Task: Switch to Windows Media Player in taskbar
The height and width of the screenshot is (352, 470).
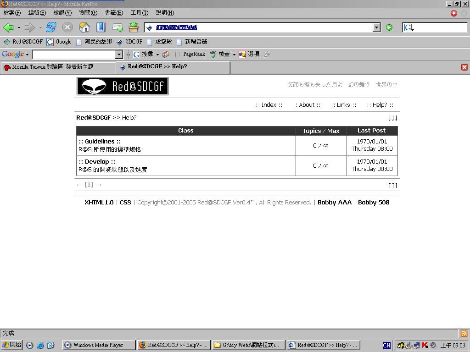Action: tap(98, 345)
